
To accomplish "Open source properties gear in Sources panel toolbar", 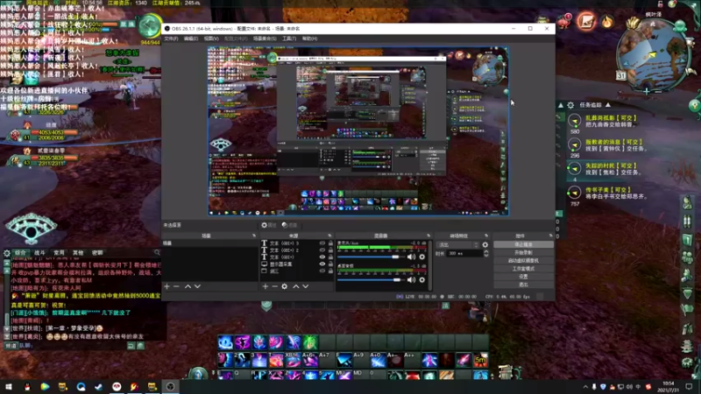I will 284,286.
